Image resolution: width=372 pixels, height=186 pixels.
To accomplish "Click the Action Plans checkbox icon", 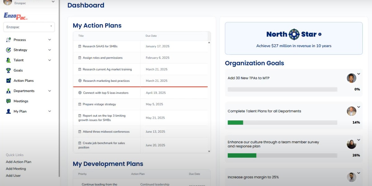I will 8,81.
